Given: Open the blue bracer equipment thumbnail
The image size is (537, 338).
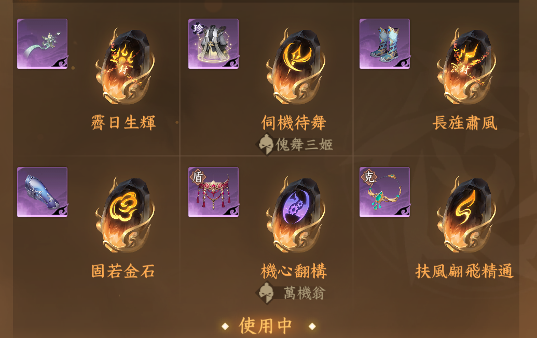Looking at the screenshot, I should [42, 192].
